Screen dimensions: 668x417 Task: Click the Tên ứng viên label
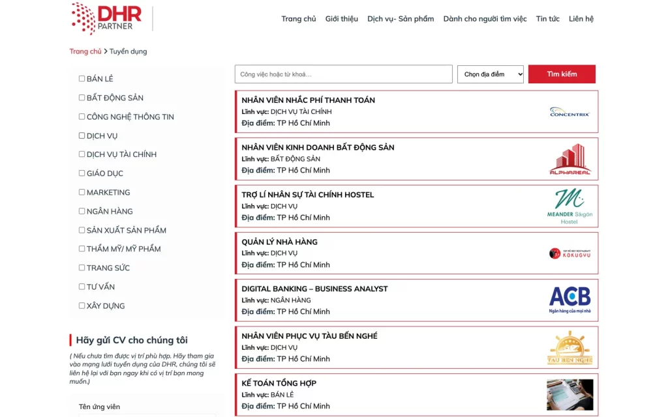pyautogui.click(x=99, y=407)
